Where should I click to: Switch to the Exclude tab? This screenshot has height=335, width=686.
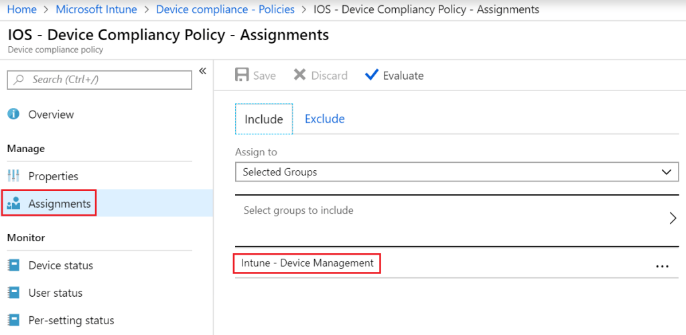324,119
